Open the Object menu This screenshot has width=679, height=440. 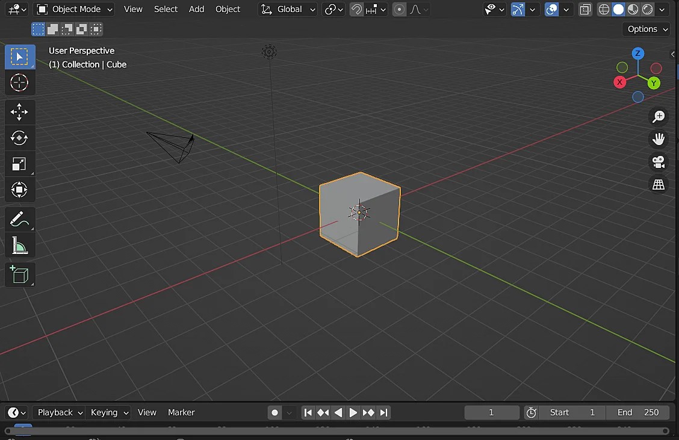click(228, 9)
